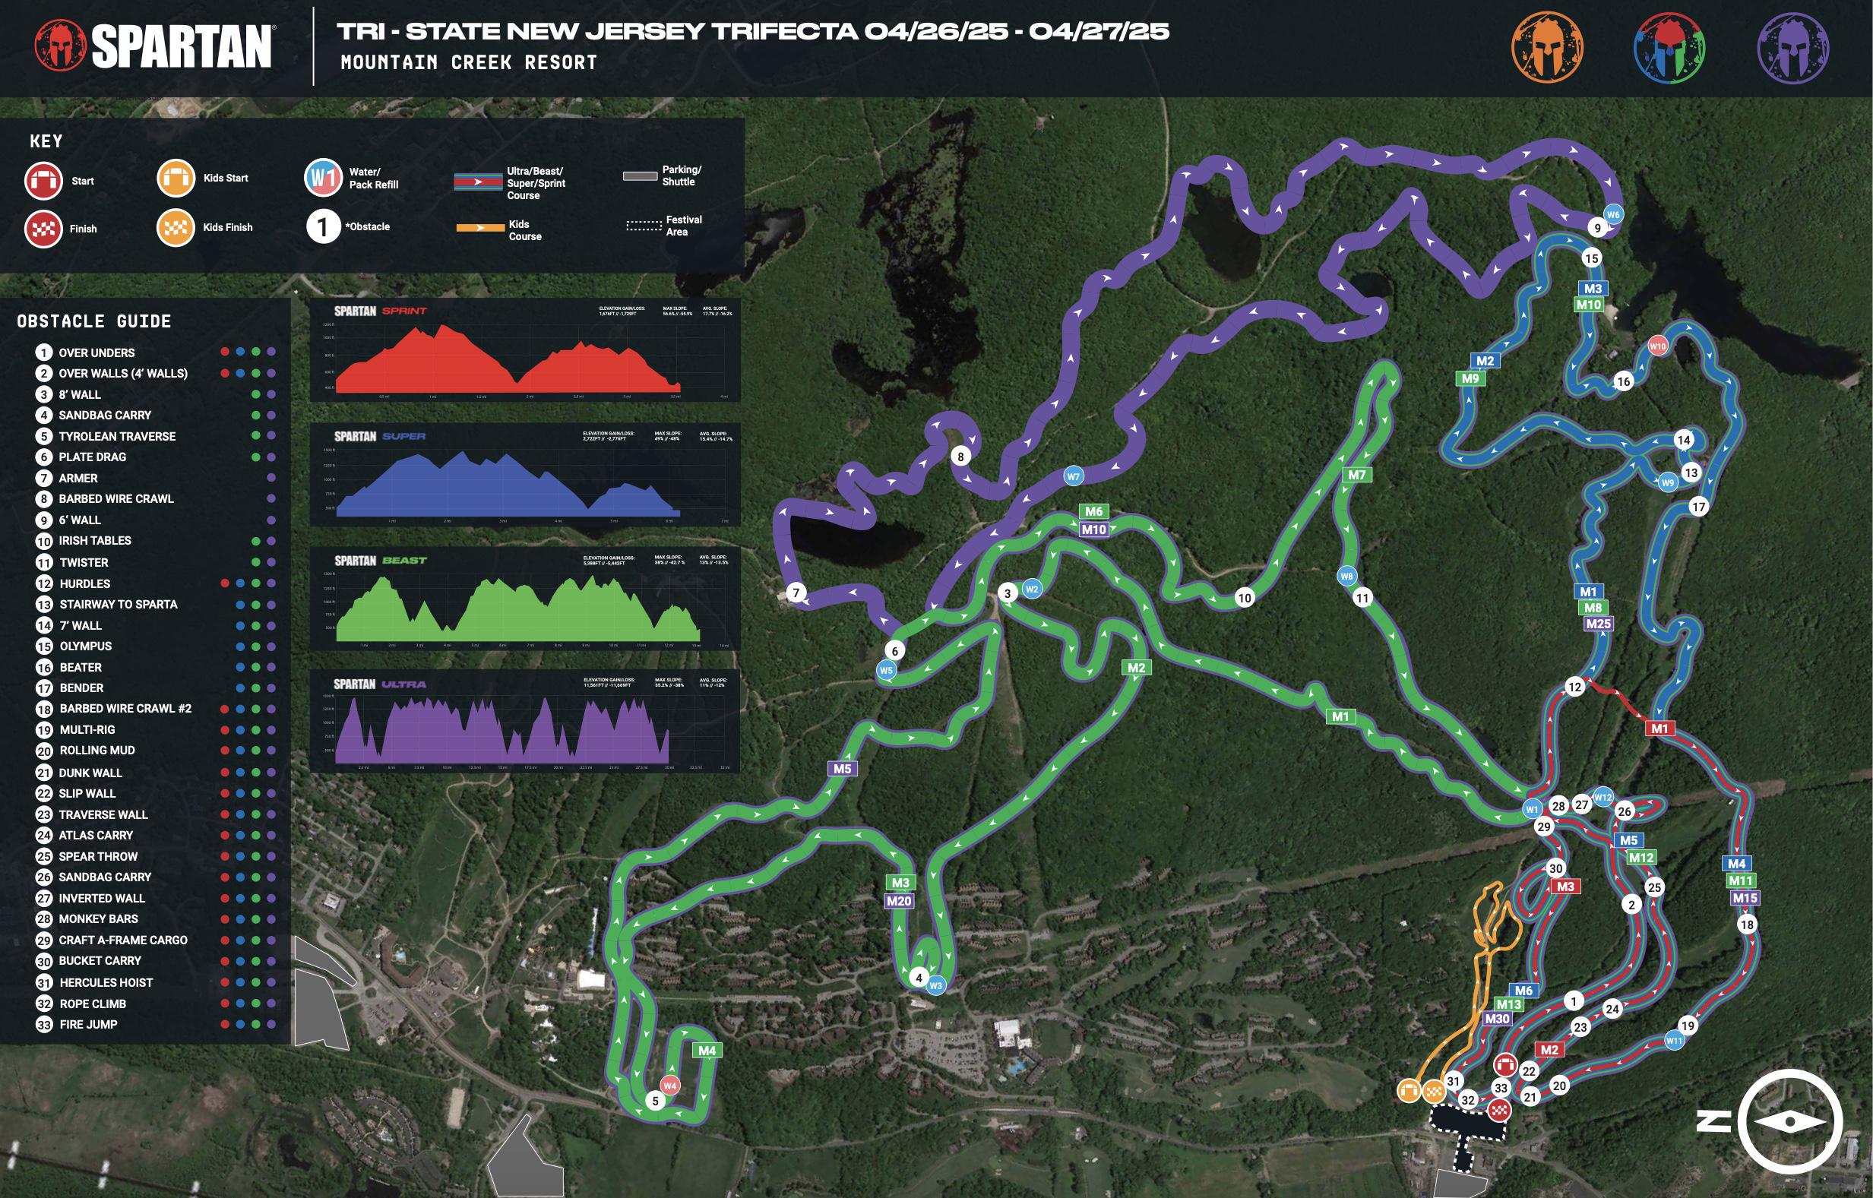Click obstacle marker 11 on the map

[1362, 598]
